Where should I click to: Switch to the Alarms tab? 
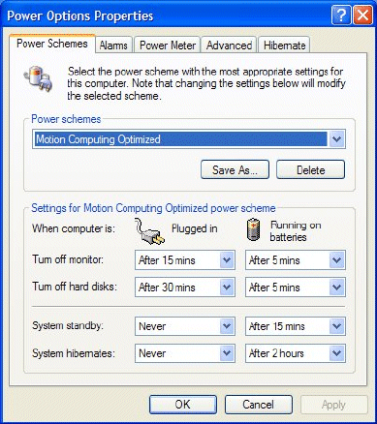[113, 45]
